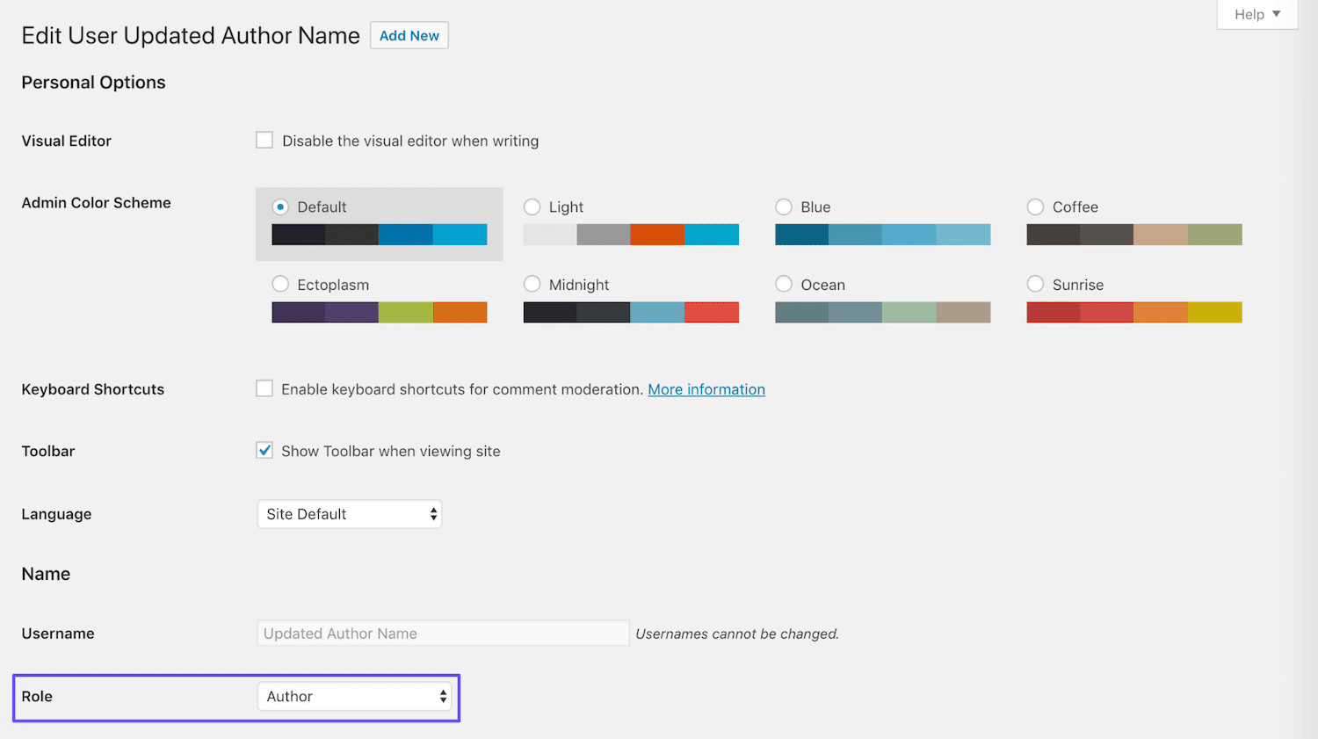1318x739 pixels.
Task: Select the Light color scheme
Action: (x=532, y=206)
